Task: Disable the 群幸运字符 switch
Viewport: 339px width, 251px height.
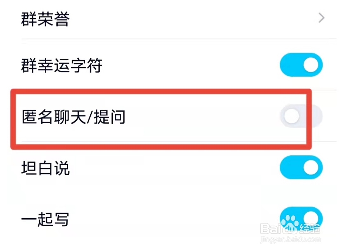Action: tap(301, 65)
